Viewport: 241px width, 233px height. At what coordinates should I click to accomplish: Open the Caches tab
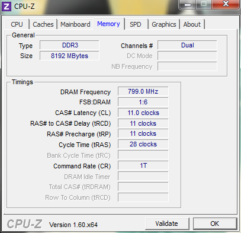point(43,24)
